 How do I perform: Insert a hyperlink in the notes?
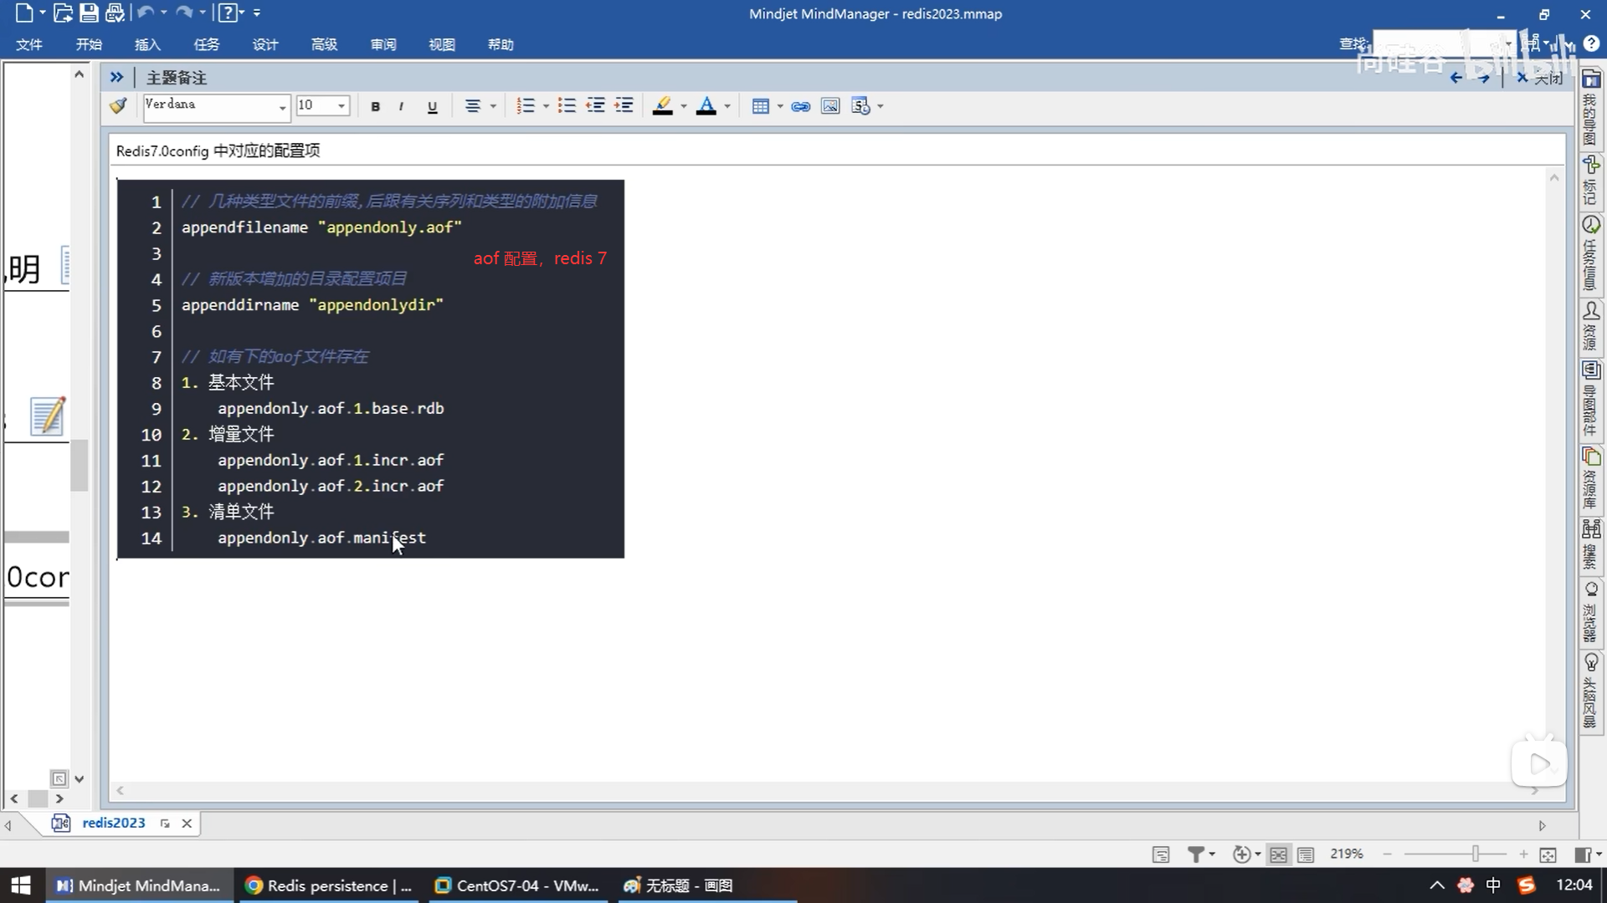pyautogui.click(x=800, y=106)
